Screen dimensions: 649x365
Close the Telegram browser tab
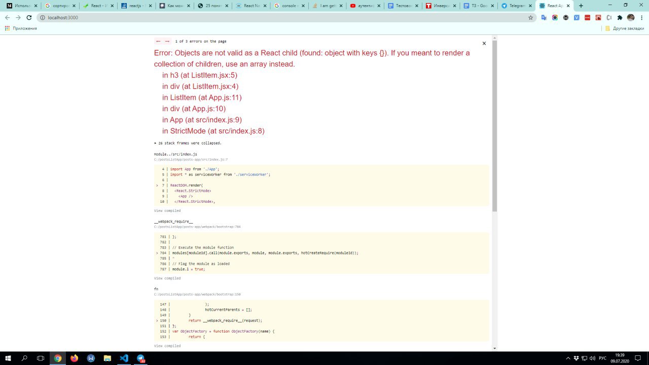pyautogui.click(x=530, y=6)
